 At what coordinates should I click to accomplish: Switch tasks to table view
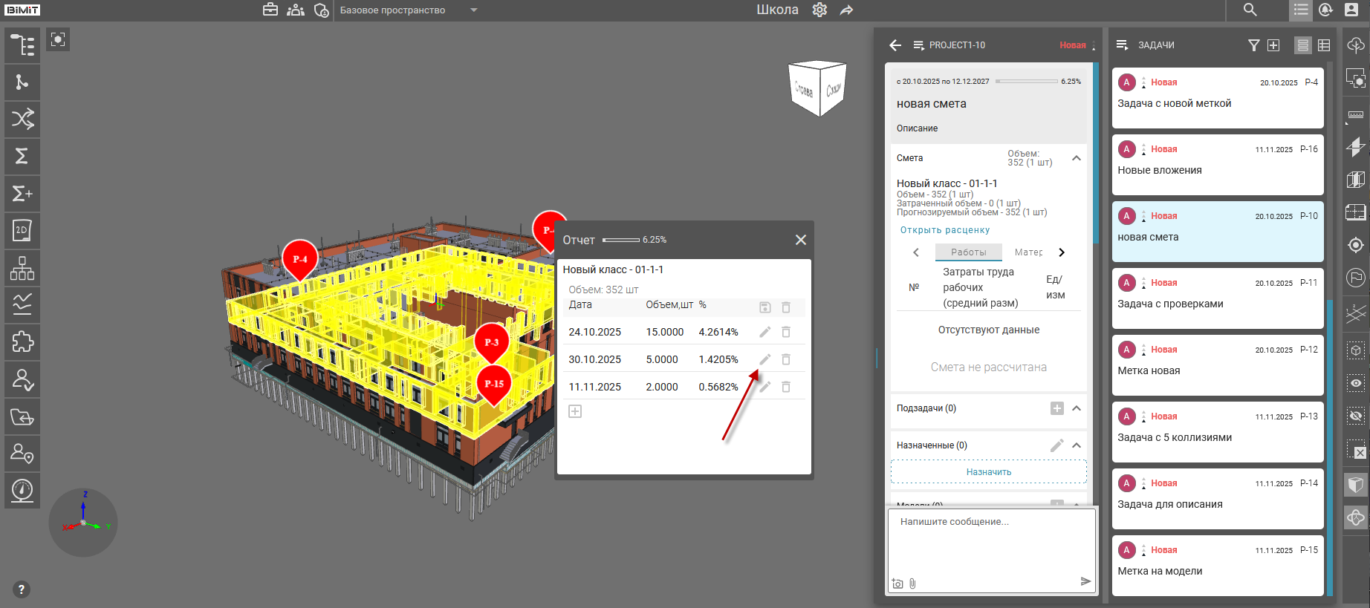(x=1324, y=45)
